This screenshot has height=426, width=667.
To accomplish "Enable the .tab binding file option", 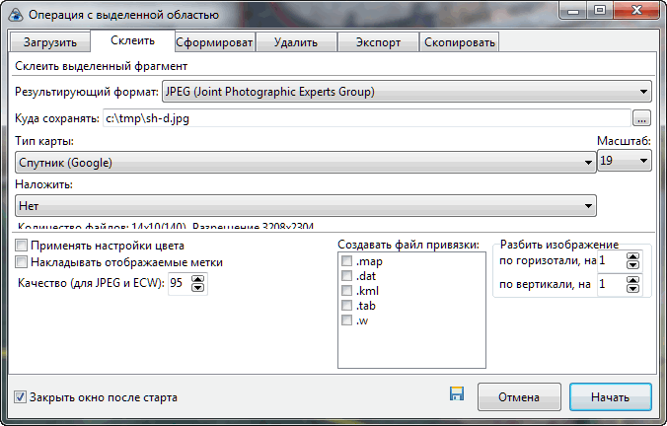I will [346, 306].
